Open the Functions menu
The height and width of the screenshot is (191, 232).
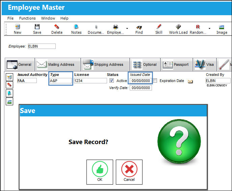[x=27, y=18]
